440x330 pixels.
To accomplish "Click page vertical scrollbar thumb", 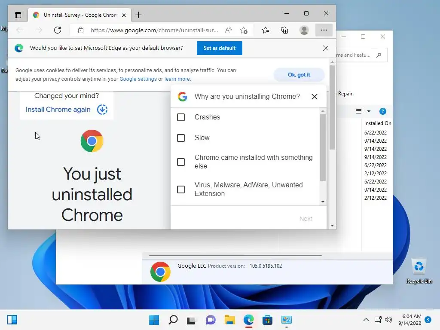I will pyautogui.click(x=332, y=107).
